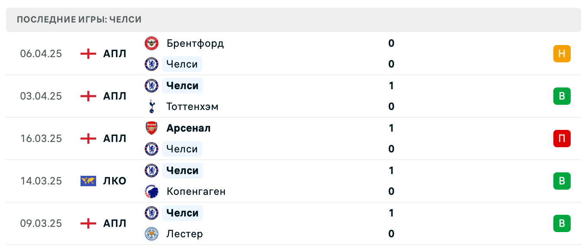Open the ПОСЛЕДНИЕ ИГРЫ: ЧЕЛСИ header

click(x=78, y=19)
